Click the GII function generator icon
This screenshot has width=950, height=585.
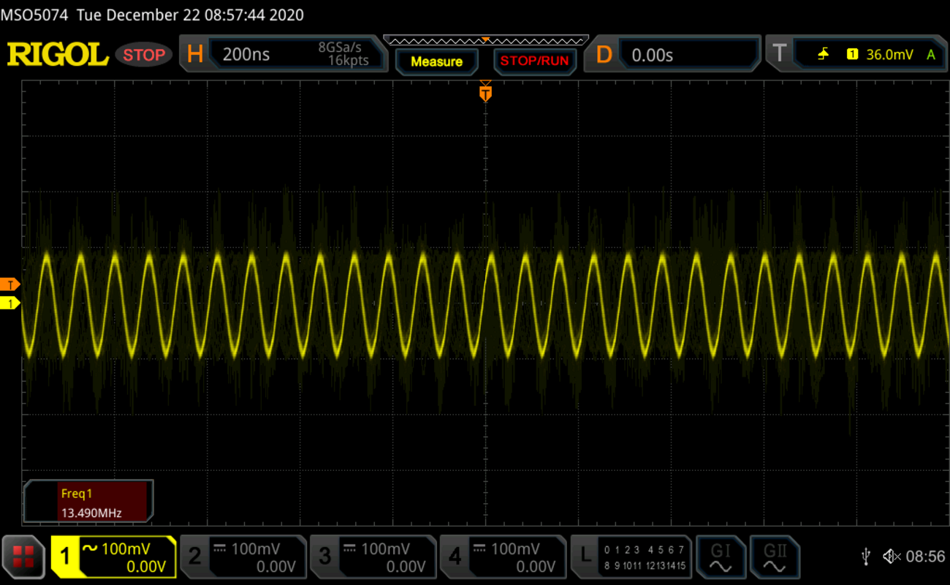(775, 557)
